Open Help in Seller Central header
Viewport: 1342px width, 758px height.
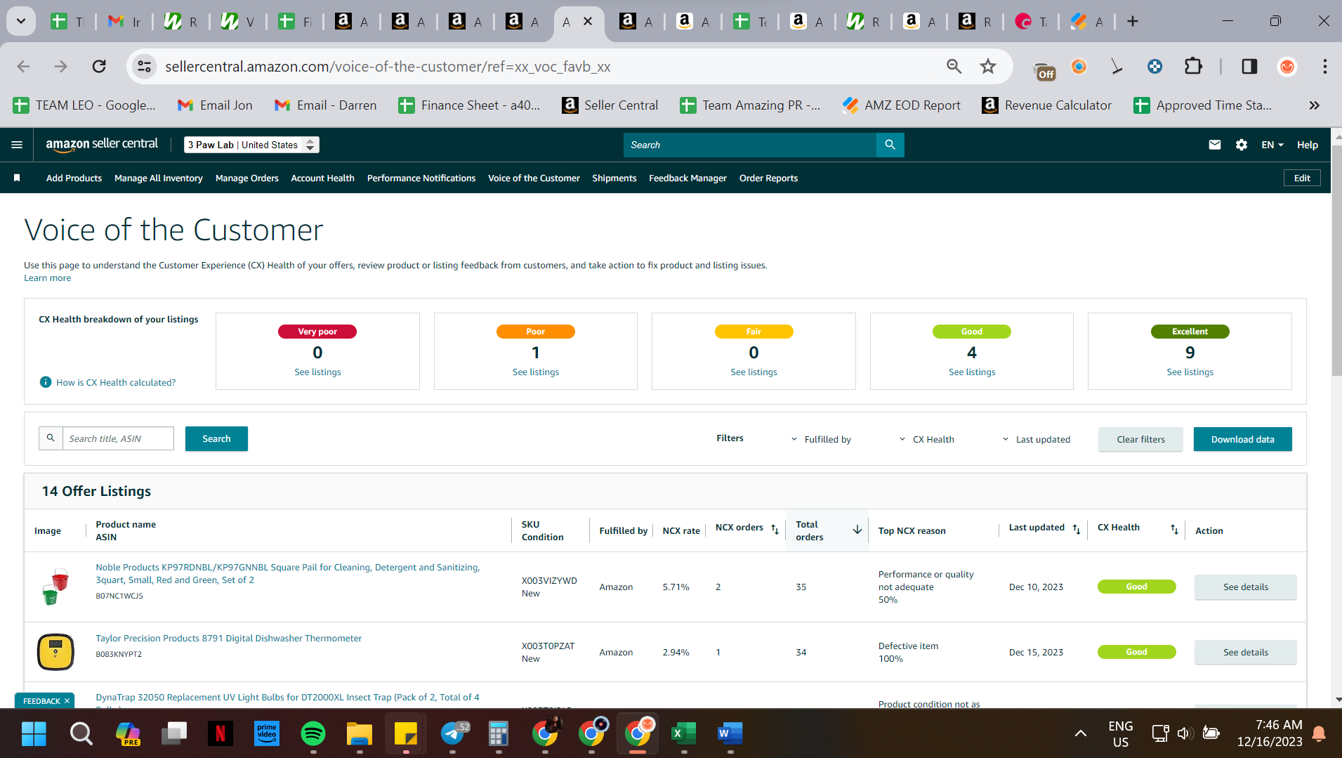(1307, 145)
